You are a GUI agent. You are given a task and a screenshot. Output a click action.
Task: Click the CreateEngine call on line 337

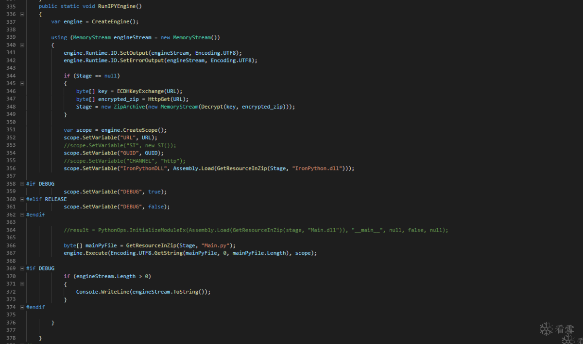[112, 22]
